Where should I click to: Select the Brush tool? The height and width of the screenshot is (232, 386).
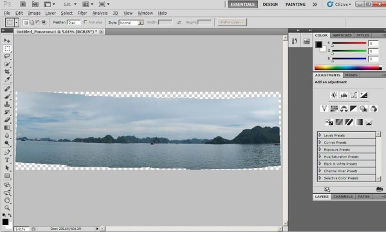(7, 96)
